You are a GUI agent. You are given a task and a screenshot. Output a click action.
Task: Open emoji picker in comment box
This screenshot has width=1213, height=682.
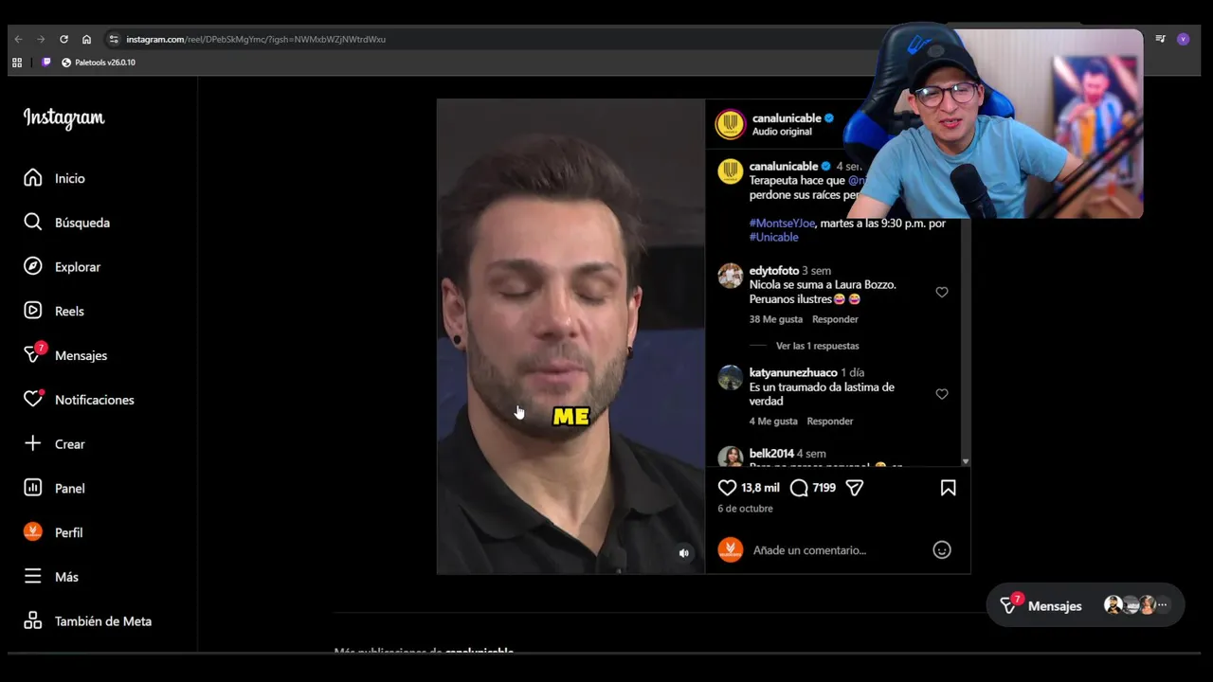coord(942,550)
